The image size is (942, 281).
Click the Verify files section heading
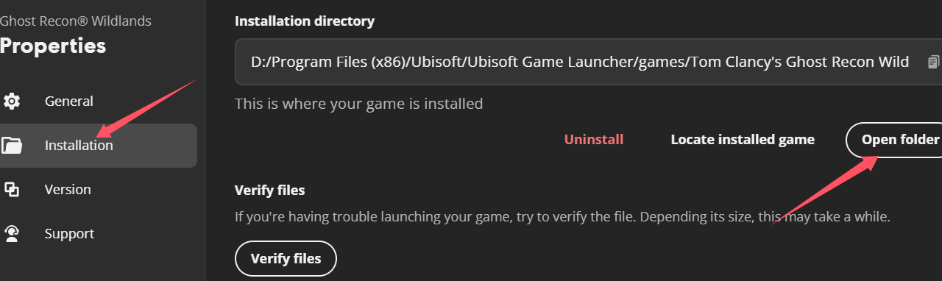point(269,190)
